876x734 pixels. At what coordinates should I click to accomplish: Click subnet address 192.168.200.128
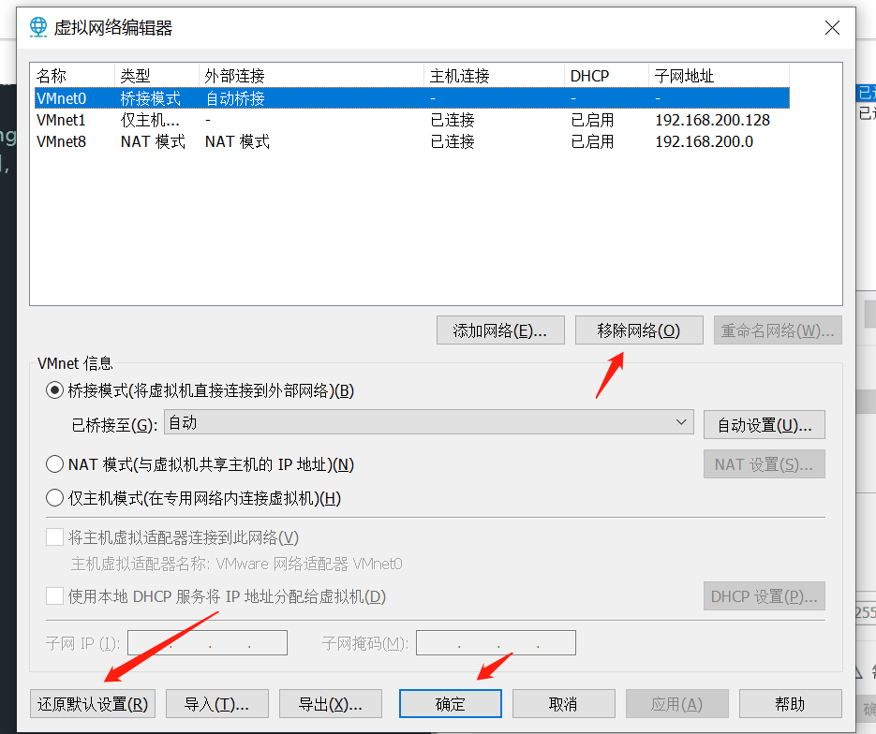tap(712, 120)
